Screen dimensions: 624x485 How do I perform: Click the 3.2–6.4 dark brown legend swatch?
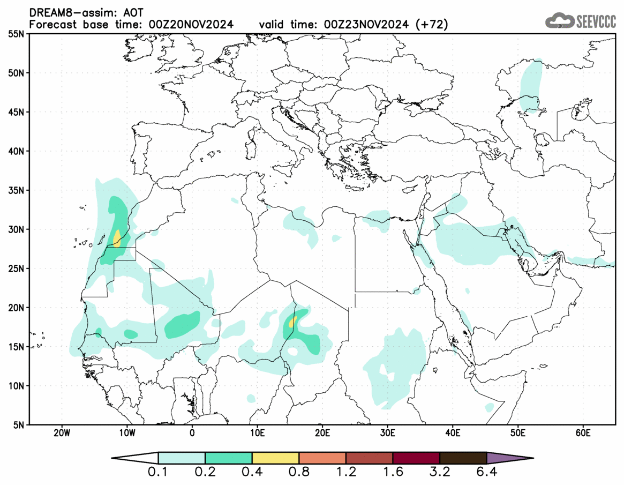(463, 458)
